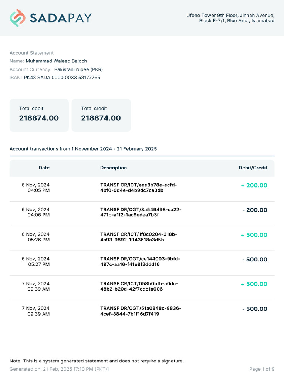Click the Date column header
This screenshot has width=284, height=378.
click(x=44, y=168)
